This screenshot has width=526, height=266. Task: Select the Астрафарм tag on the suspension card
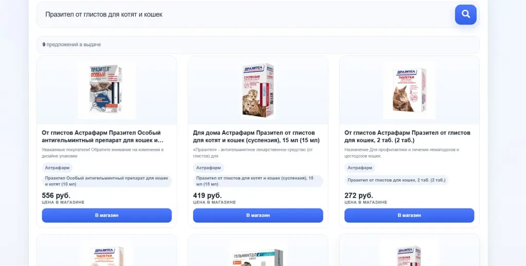208,168
